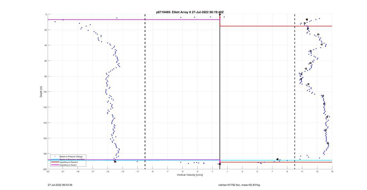367x190 pixels.
Task: Click the red upwelling line near 15 m depth
Action: (x=276, y=26)
